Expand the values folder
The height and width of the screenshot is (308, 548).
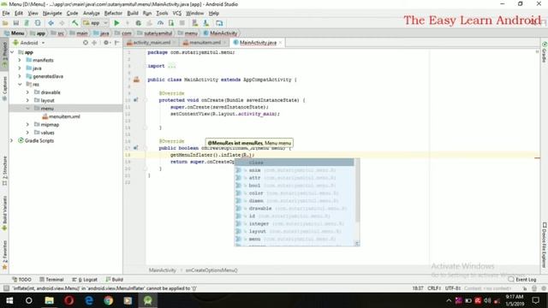click(x=27, y=133)
